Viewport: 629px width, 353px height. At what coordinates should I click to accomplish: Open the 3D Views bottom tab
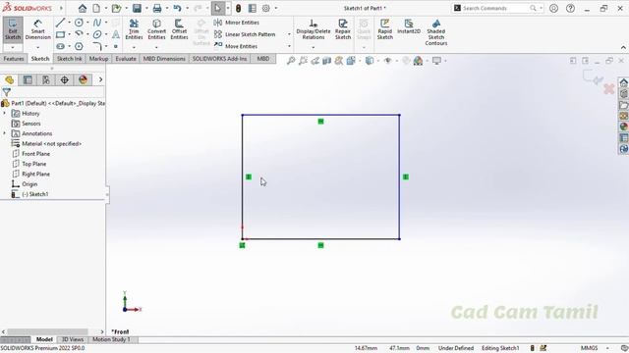tap(73, 339)
